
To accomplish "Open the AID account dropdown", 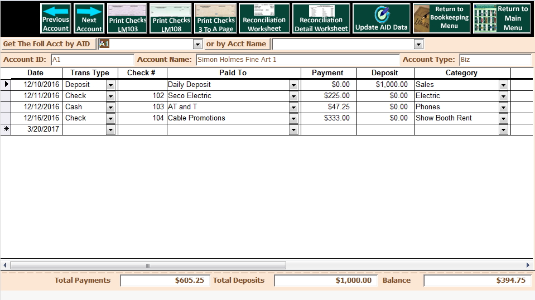I will (x=197, y=44).
